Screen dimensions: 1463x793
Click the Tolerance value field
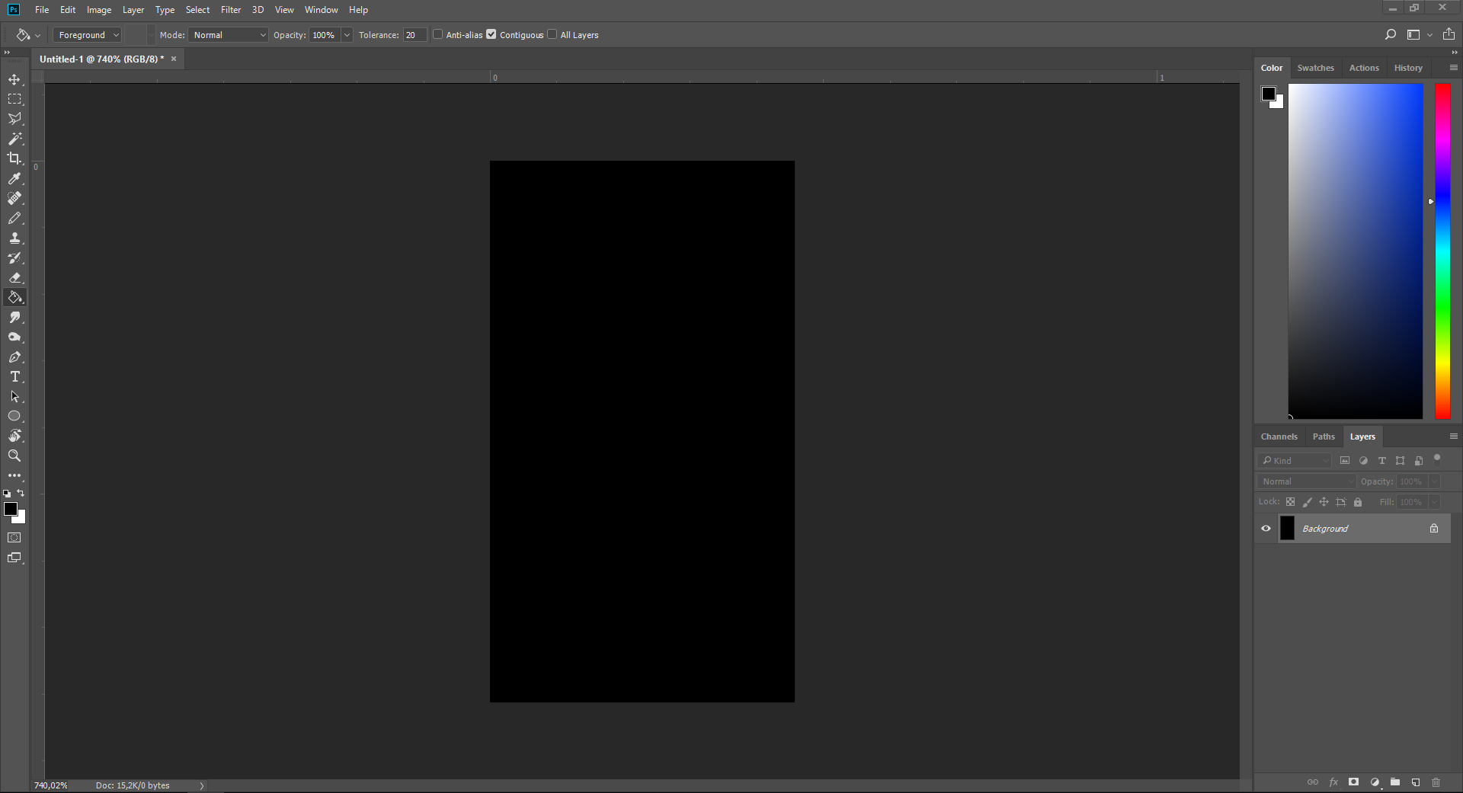(x=415, y=35)
